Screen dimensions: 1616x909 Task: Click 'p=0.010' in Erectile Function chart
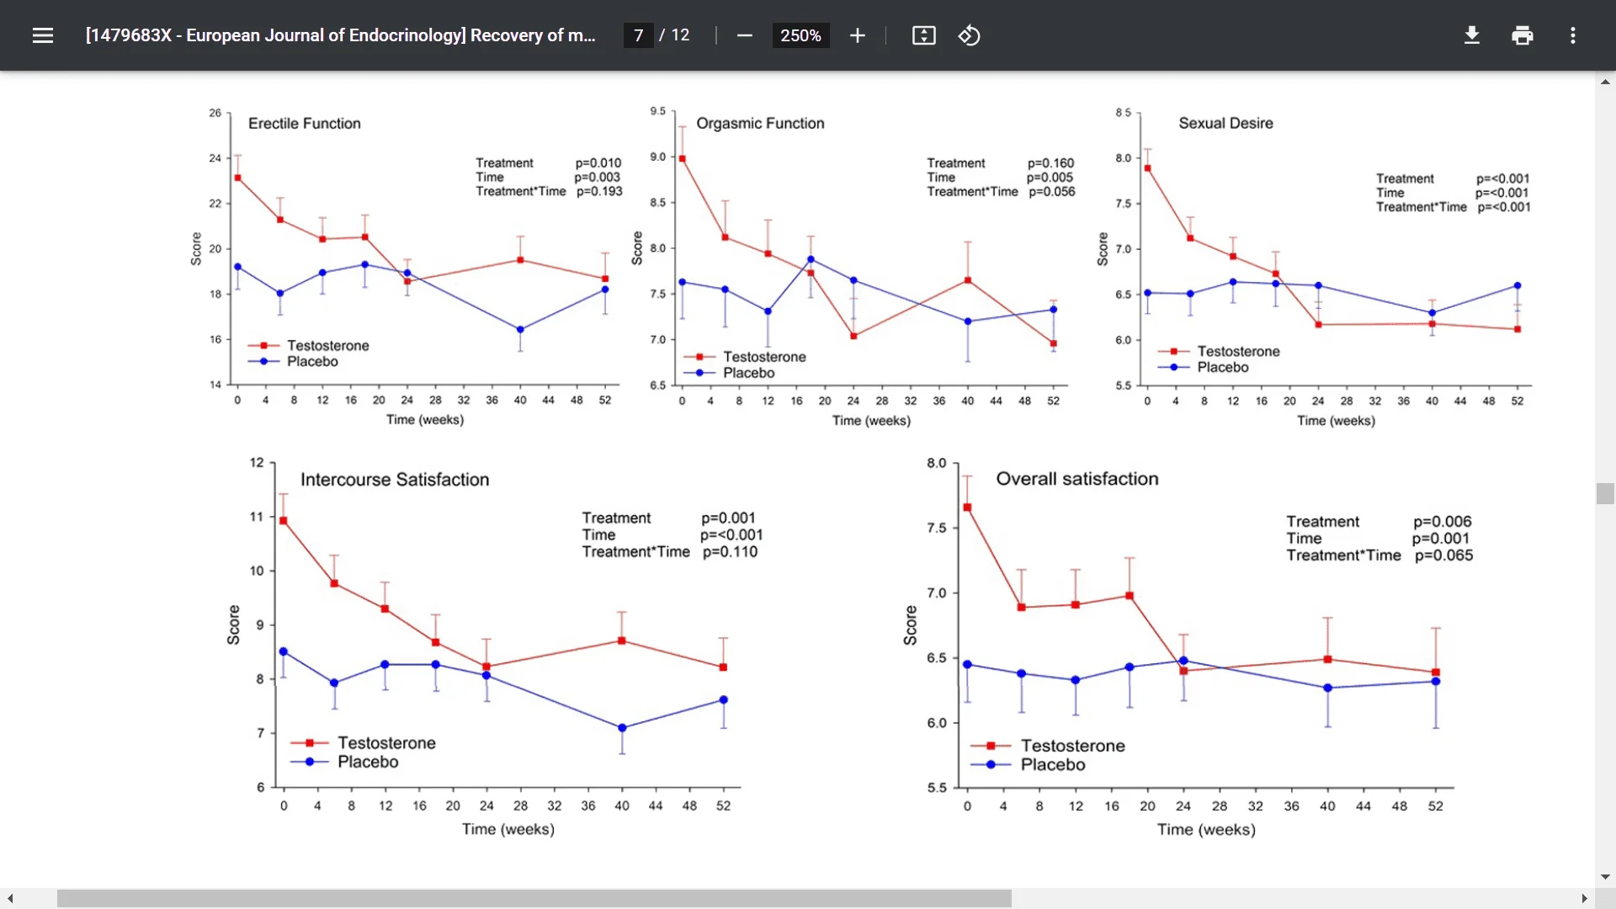pos(598,163)
